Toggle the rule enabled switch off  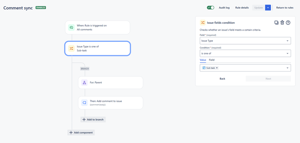click(211, 8)
